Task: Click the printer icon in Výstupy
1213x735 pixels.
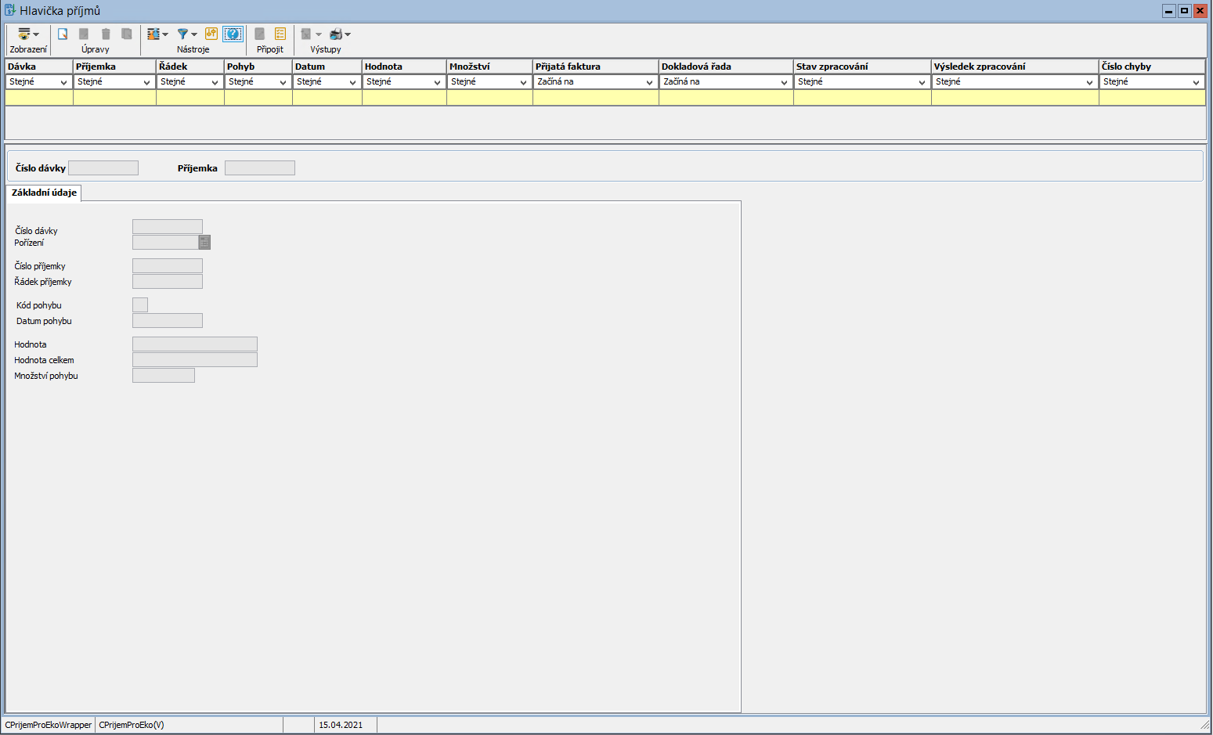Action: point(337,34)
